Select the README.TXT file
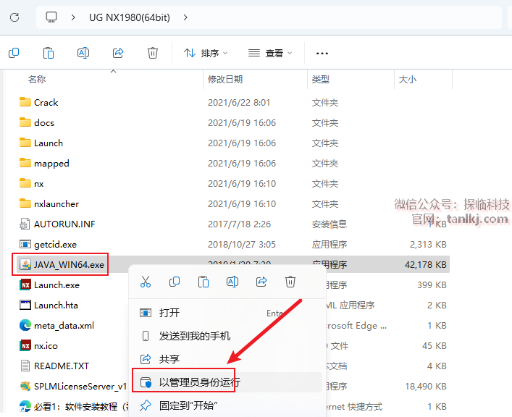Image resolution: width=512 pixels, height=417 pixels. (54, 366)
